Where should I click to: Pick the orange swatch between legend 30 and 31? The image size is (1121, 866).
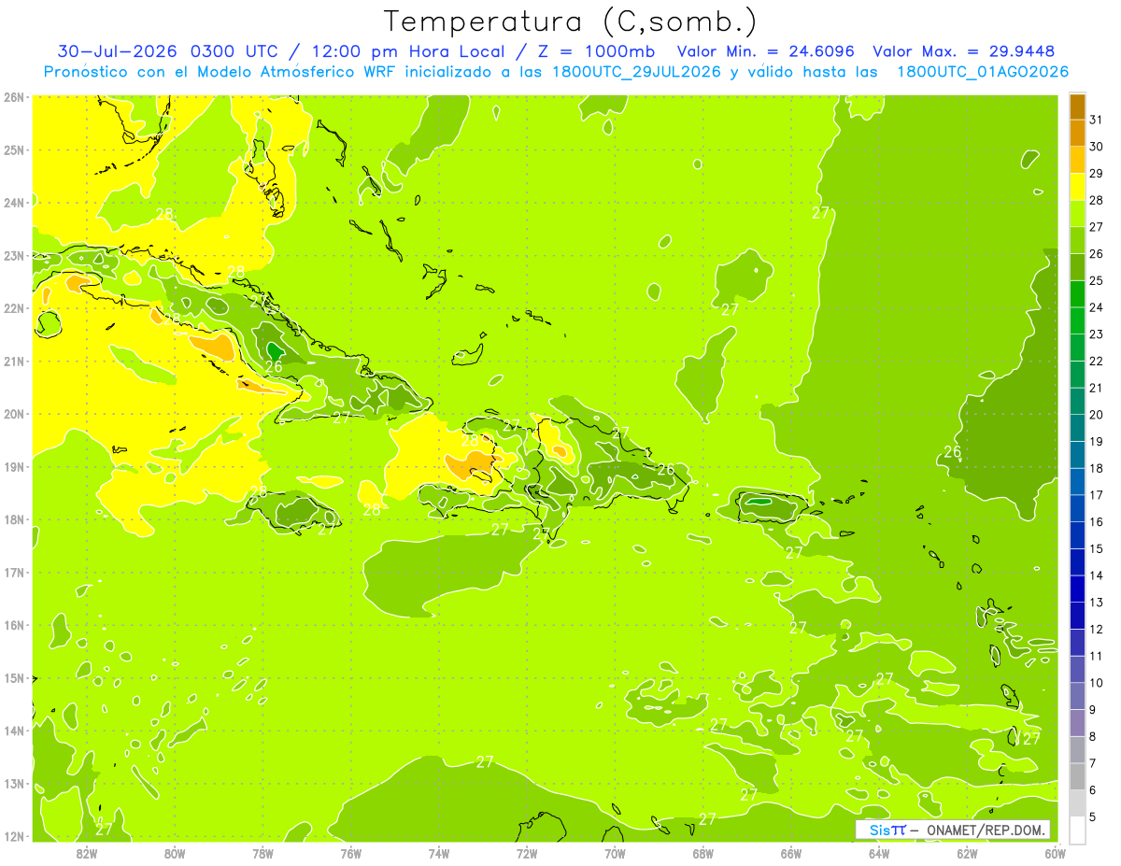coord(1077,133)
